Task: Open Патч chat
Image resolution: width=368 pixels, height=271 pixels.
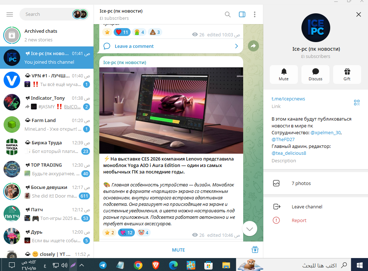Action: [x=47, y=214]
